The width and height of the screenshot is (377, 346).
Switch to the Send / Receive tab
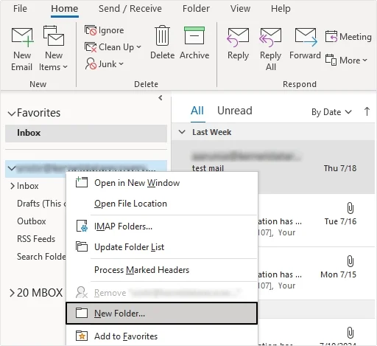[130, 9]
